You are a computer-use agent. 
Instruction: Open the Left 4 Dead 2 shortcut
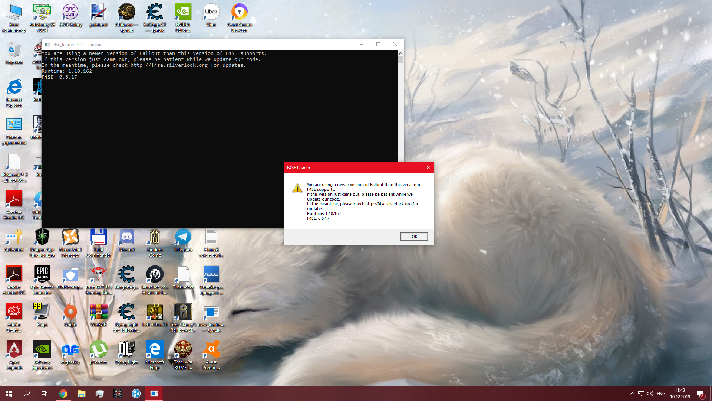point(155,313)
